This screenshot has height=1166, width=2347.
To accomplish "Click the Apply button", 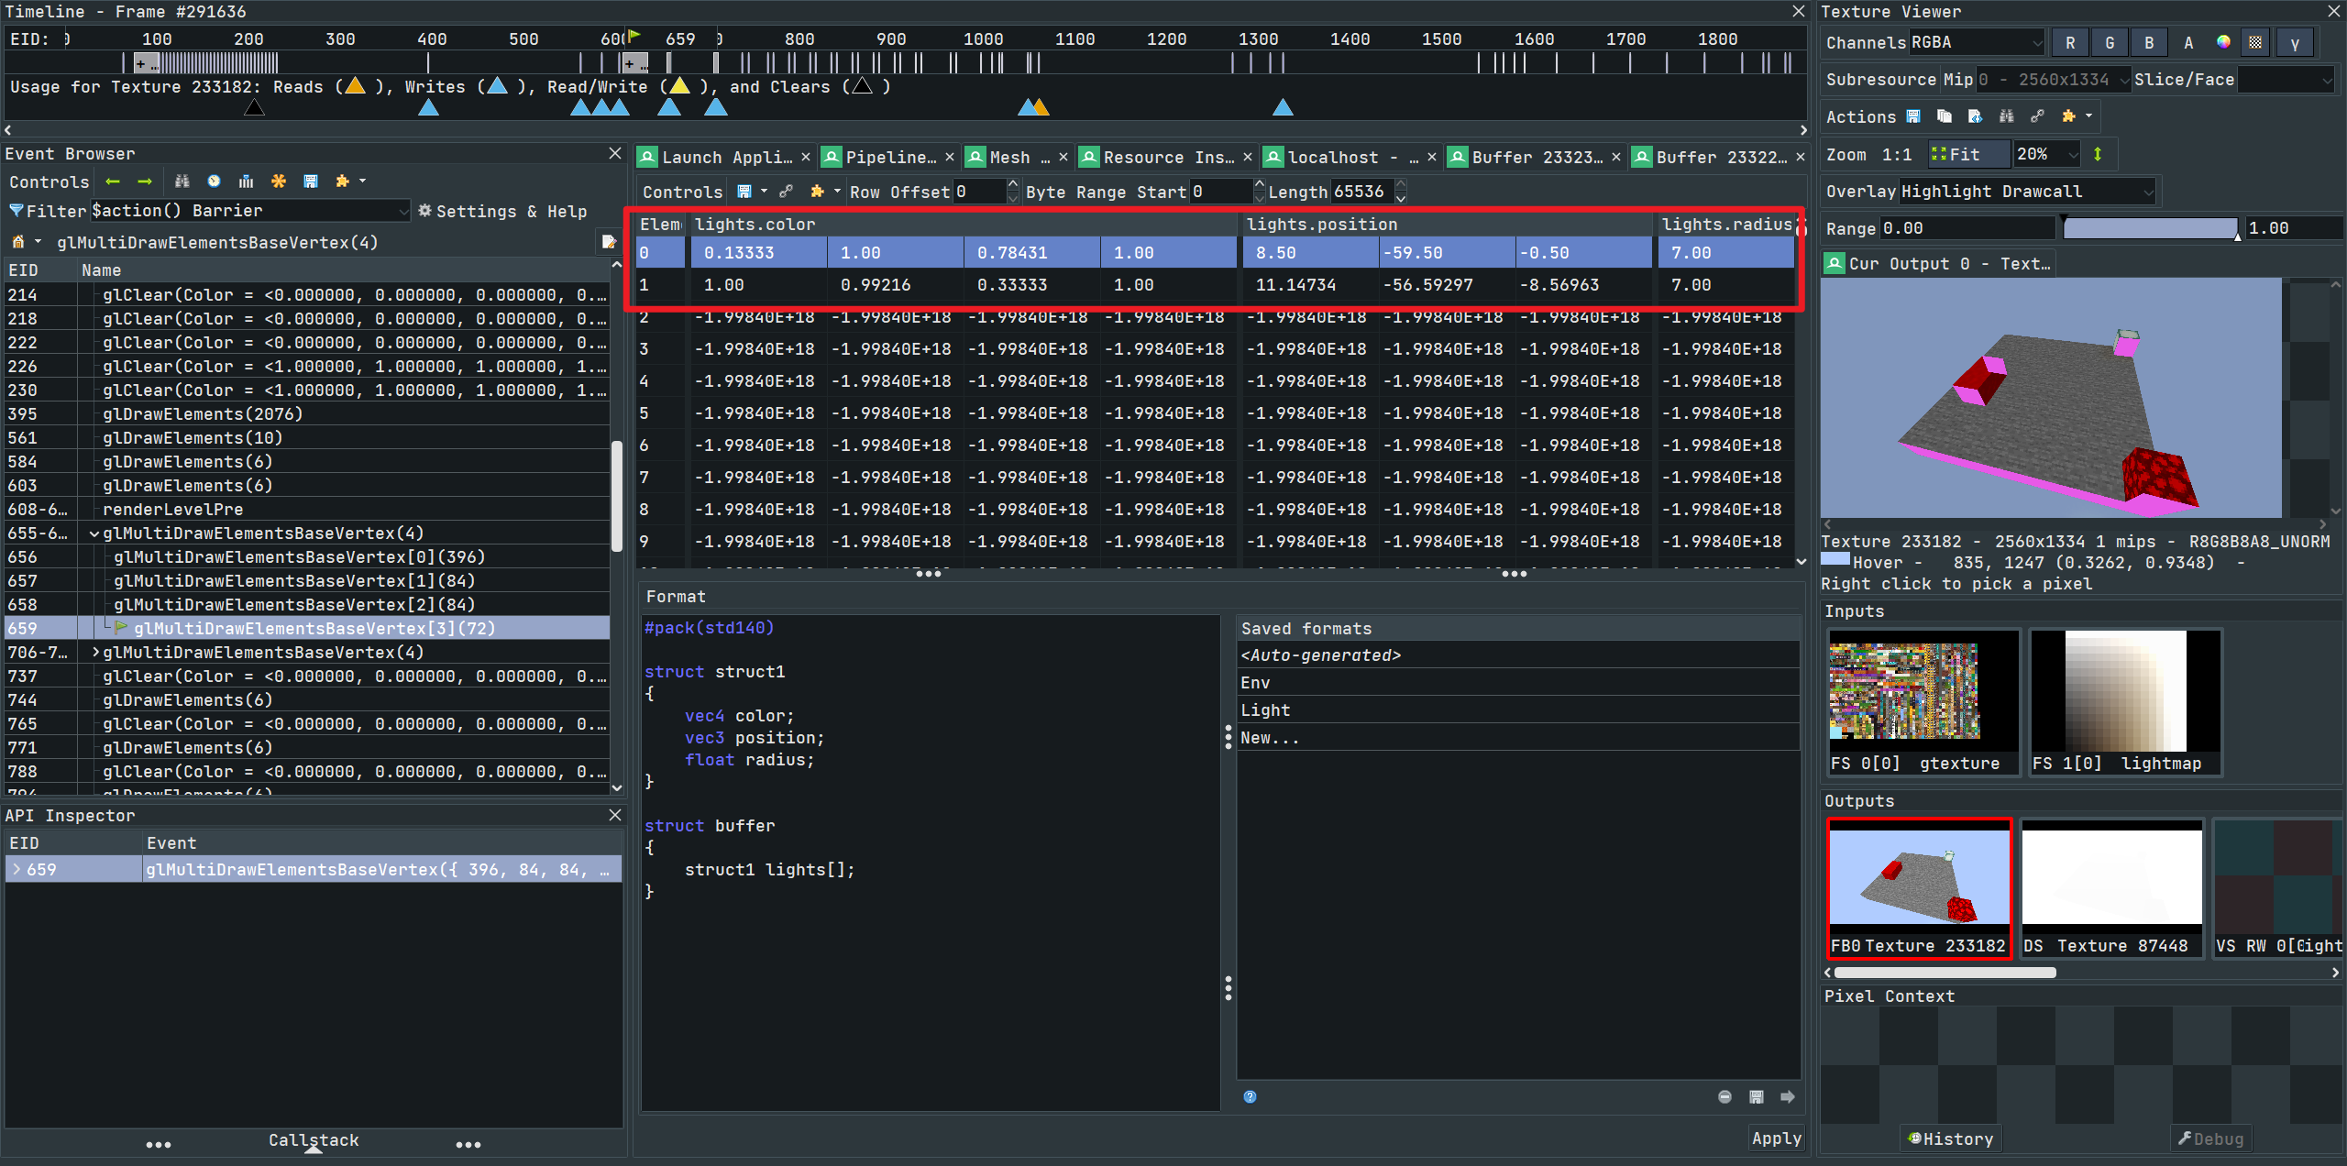I will pyautogui.click(x=1776, y=1138).
